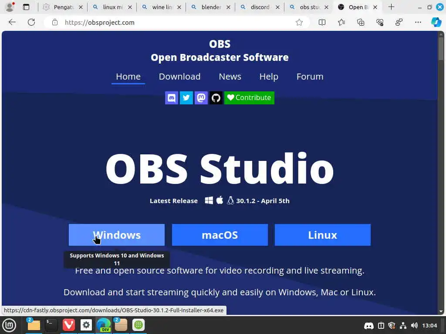Close the discord search tab

(x=277, y=7)
